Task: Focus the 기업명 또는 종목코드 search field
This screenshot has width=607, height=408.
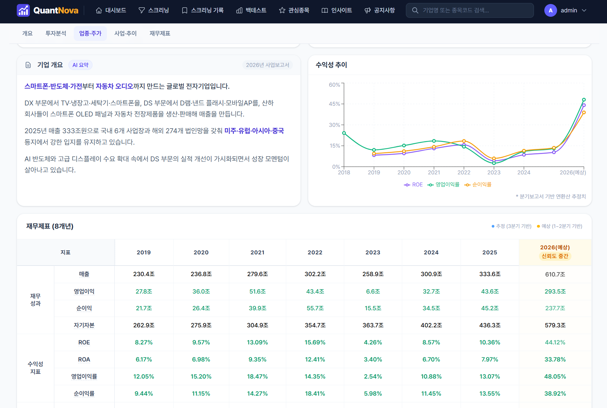Action: [470, 10]
